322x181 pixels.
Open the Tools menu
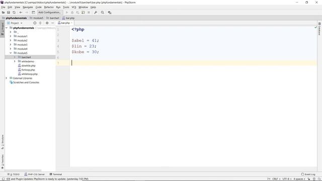(x=66, y=7)
